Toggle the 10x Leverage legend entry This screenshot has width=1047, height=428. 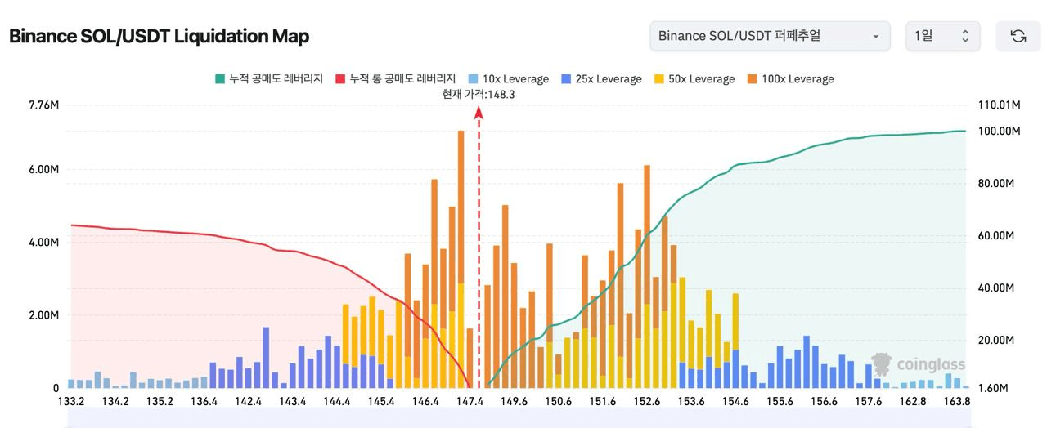(x=508, y=79)
